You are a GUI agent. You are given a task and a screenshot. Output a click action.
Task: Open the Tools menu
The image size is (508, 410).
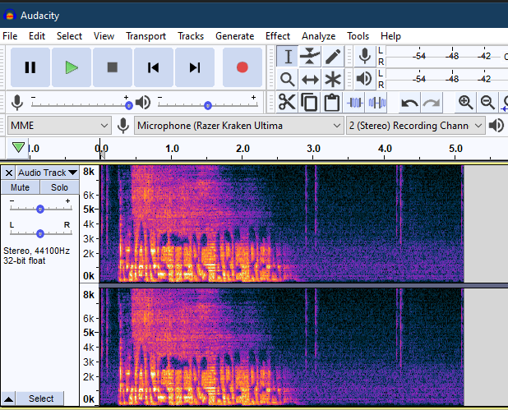click(x=358, y=36)
